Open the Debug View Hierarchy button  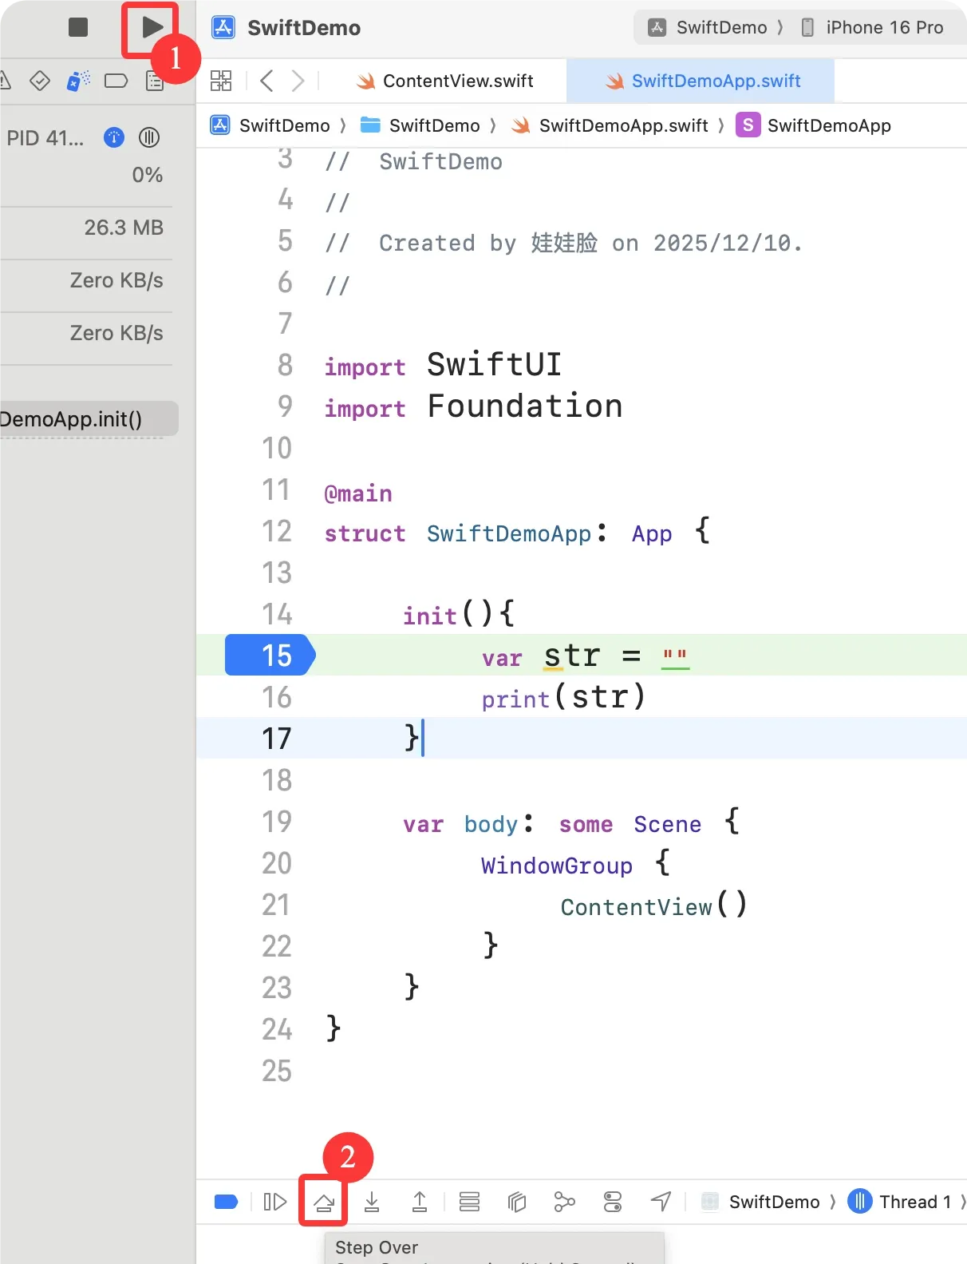(x=517, y=1202)
